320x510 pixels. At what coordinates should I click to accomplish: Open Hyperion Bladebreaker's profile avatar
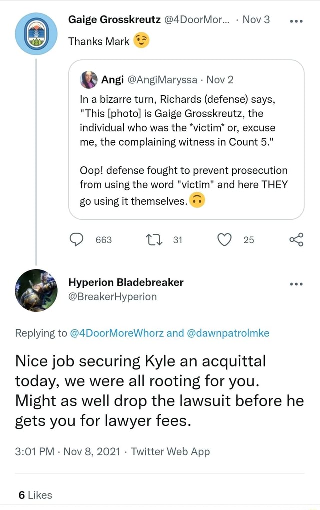(36, 290)
